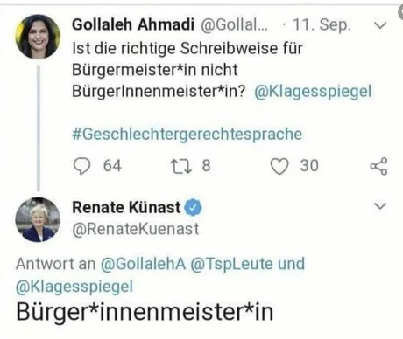Open the #Geschlechtergerechtesprache hashtag

[x=187, y=135]
